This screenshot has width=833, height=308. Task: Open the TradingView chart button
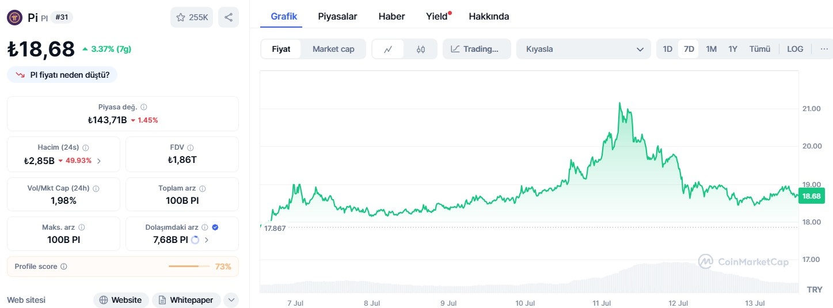click(477, 49)
